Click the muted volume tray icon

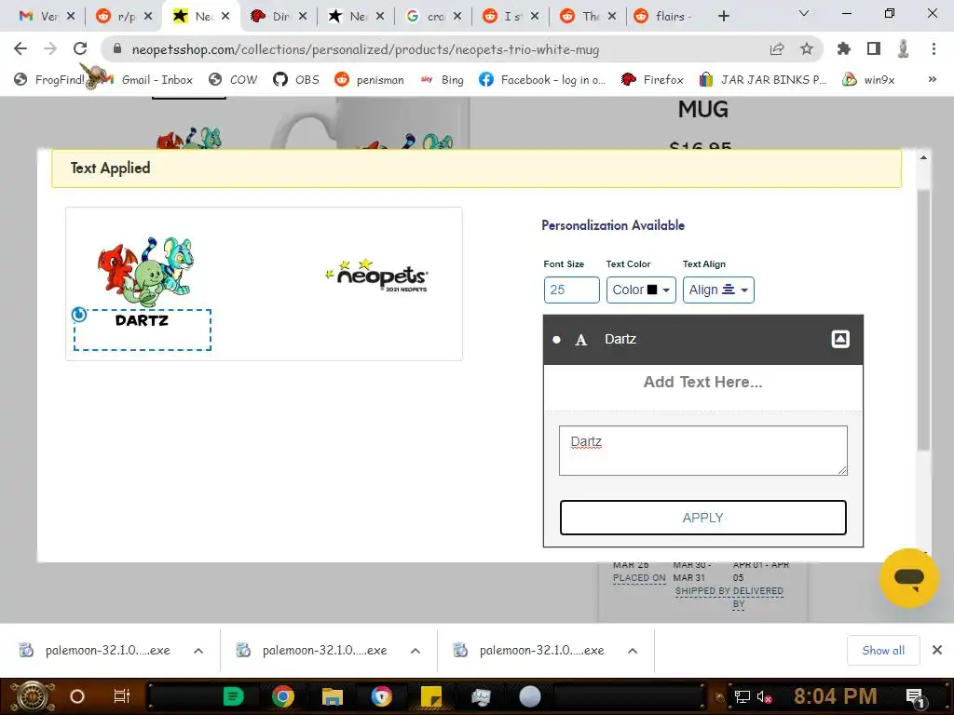click(x=764, y=697)
